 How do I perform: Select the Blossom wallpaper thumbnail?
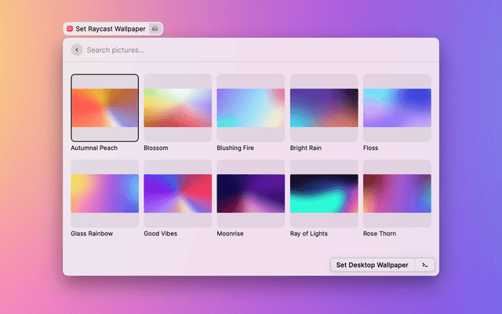pos(177,108)
